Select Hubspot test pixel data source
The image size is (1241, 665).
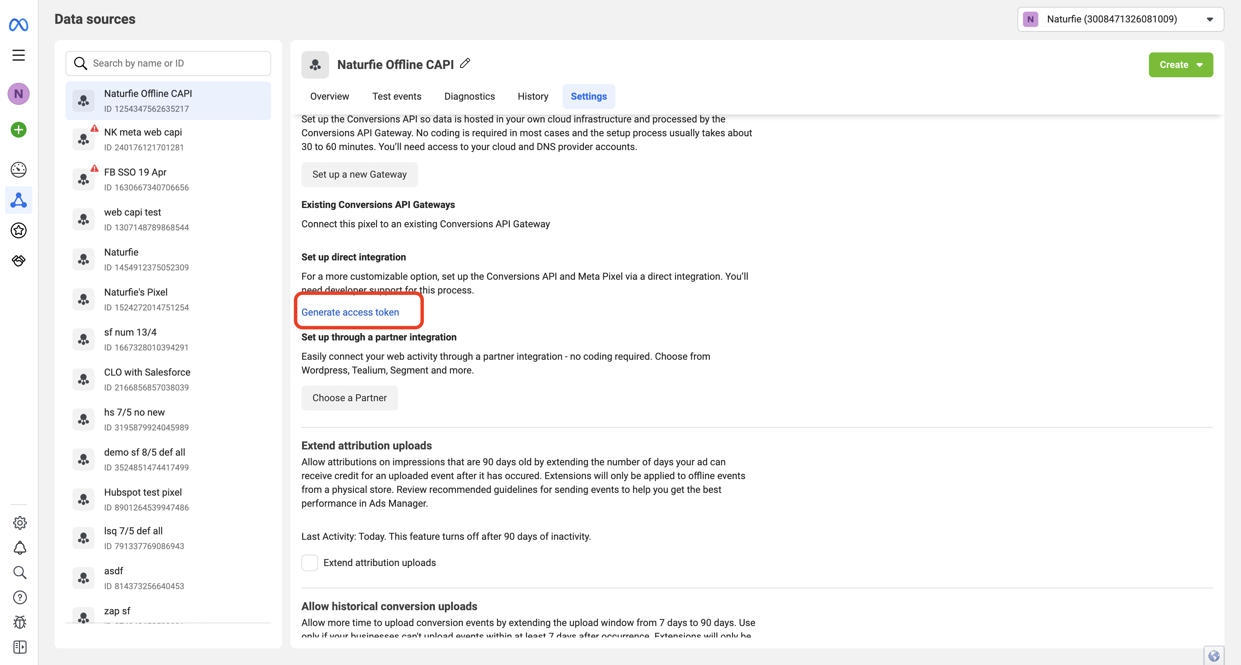(168, 499)
